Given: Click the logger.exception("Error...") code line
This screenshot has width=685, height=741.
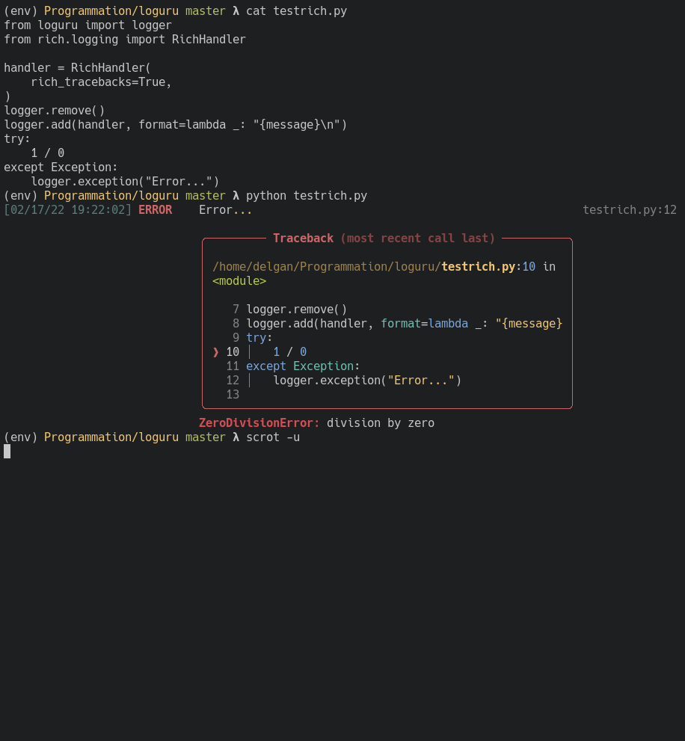Looking at the screenshot, I should click(368, 380).
